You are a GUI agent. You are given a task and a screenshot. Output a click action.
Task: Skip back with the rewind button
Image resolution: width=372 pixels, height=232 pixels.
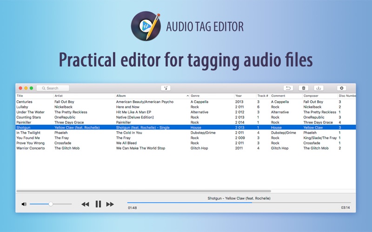[85, 204]
